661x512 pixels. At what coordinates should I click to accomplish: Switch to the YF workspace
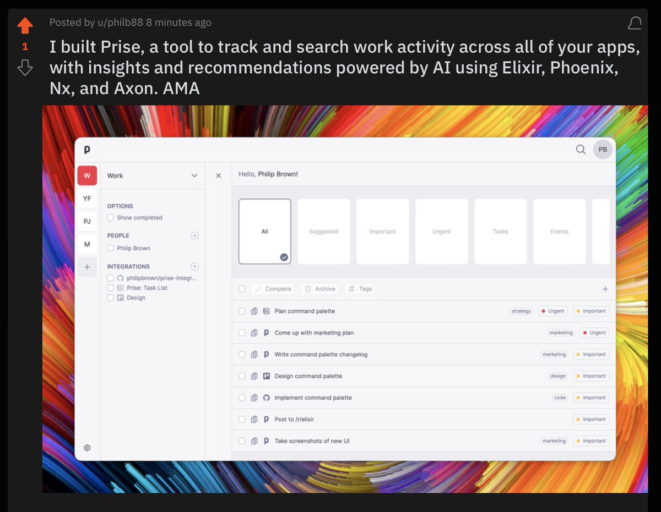click(87, 198)
